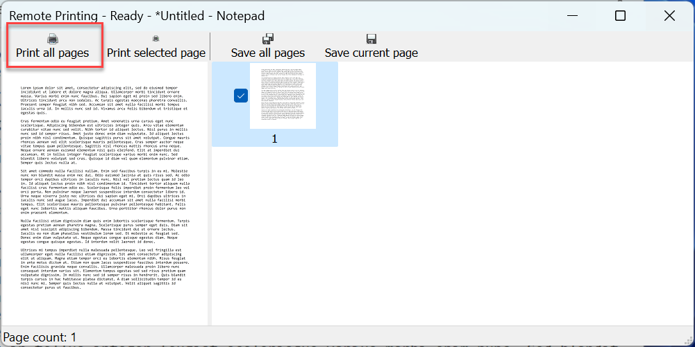Image resolution: width=695 pixels, height=347 pixels.
Task: Click the large document preview page
Action: [104, 194]
